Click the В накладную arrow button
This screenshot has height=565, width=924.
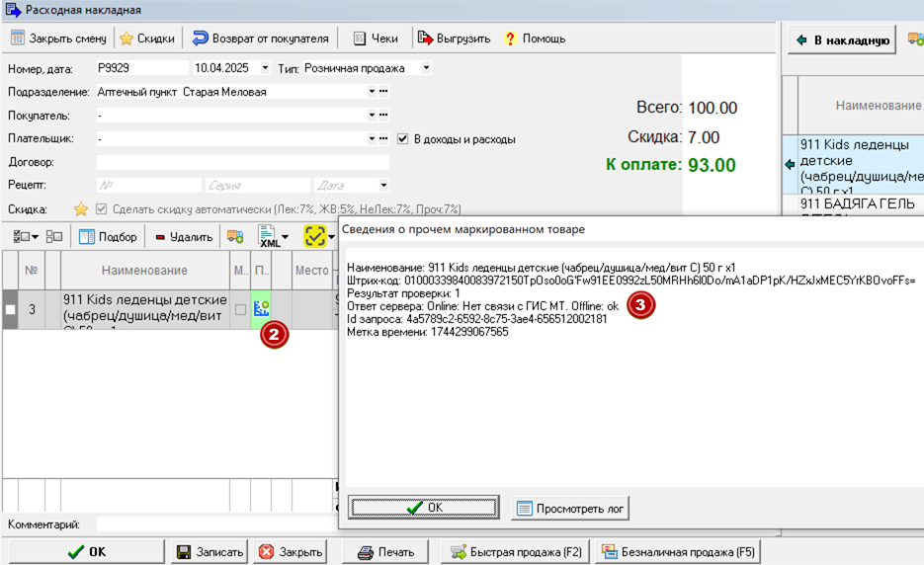click(842, 40)
